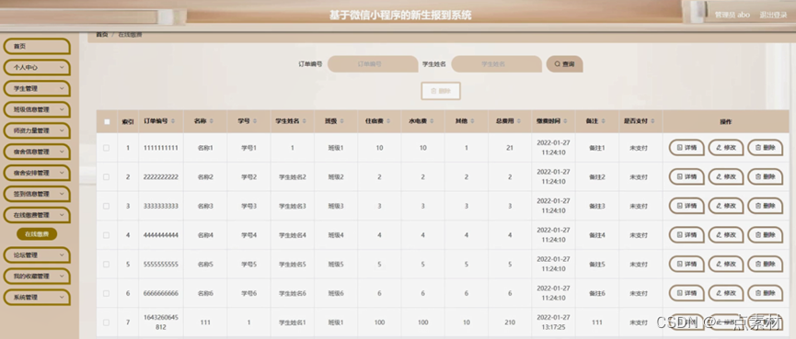Collapse the 在线缴费管理 sidebar menu

(37, 215)
